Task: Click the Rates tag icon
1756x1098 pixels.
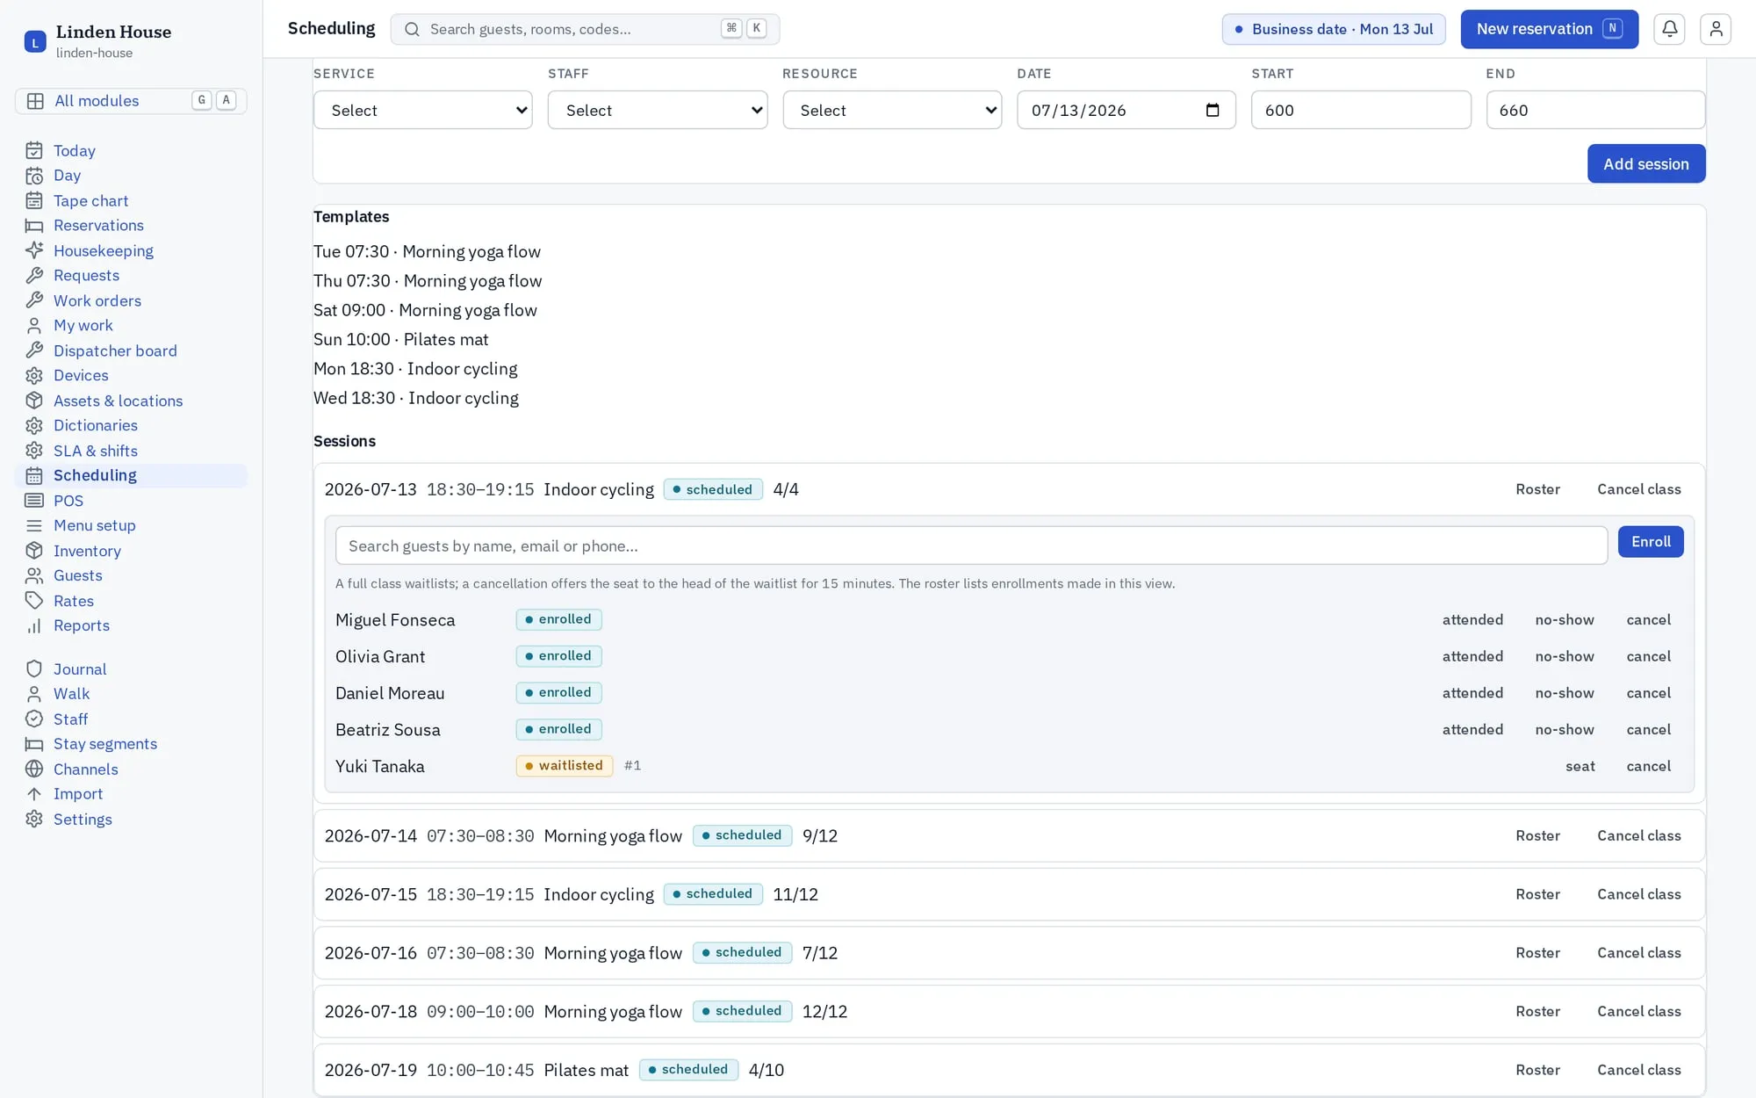Action: coord(34,601)
